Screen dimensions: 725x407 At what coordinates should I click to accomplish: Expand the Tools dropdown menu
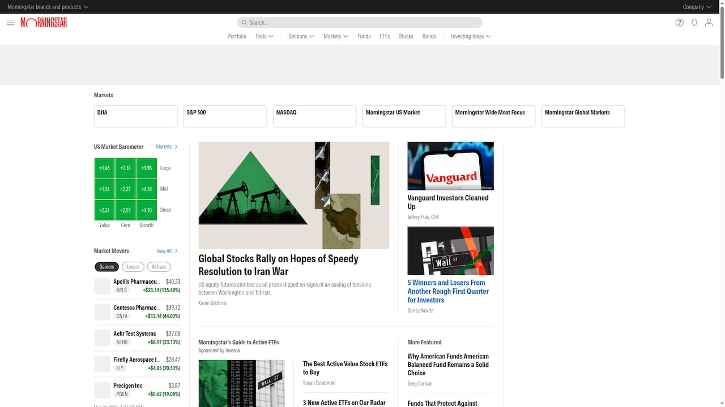pyautogui.click(x=264, y=36)
